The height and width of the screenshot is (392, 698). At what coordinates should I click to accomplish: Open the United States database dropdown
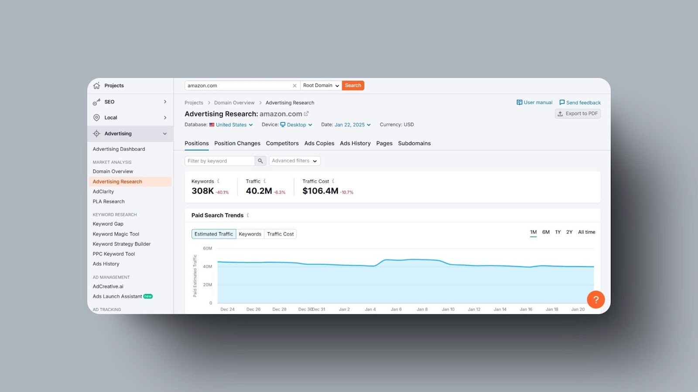[x=231, y=125]
